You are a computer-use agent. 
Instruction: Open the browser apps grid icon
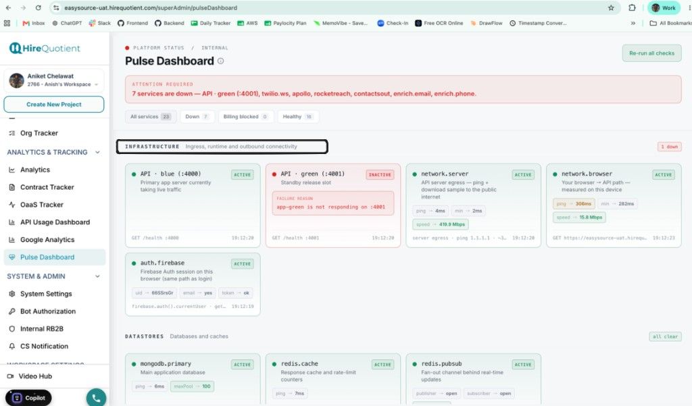7,23
